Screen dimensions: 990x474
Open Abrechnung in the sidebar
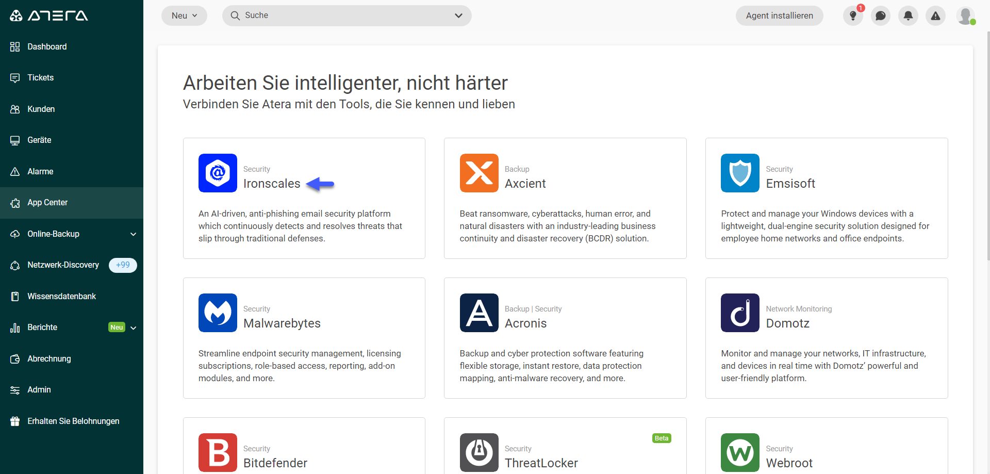coord(72,358)
